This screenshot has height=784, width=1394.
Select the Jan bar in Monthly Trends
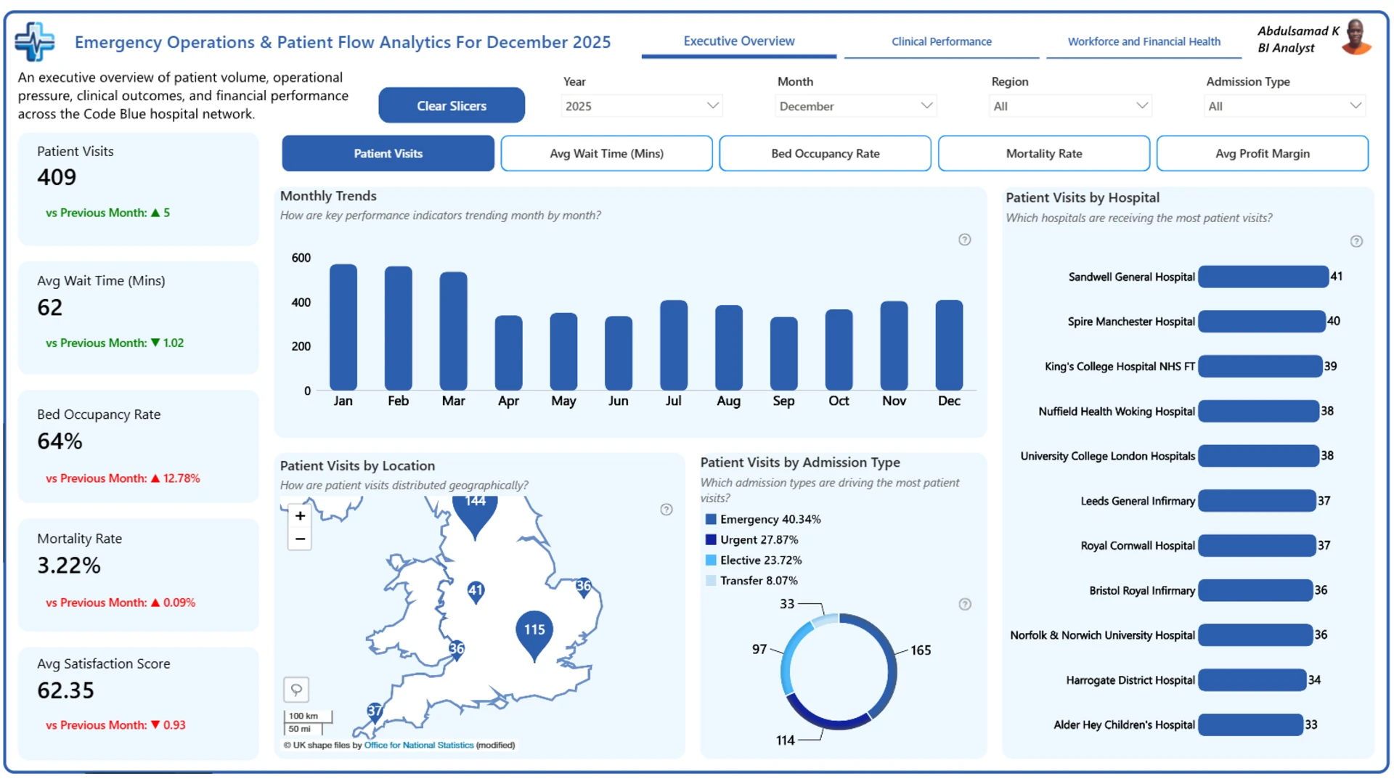point(343,327)
